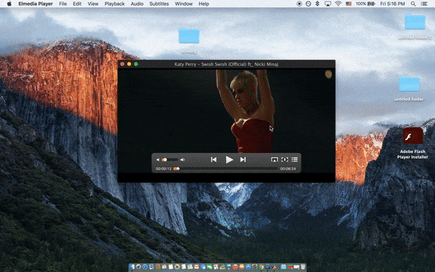435x272 pixels.
Task: Click the elapsed time 00:00:12
Action: pyautogui.click(x=163, y=169)
